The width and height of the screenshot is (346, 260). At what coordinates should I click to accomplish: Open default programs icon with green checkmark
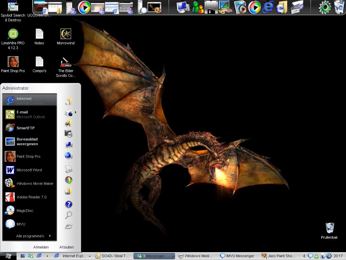pyautogui.click(x=69, y=180)
